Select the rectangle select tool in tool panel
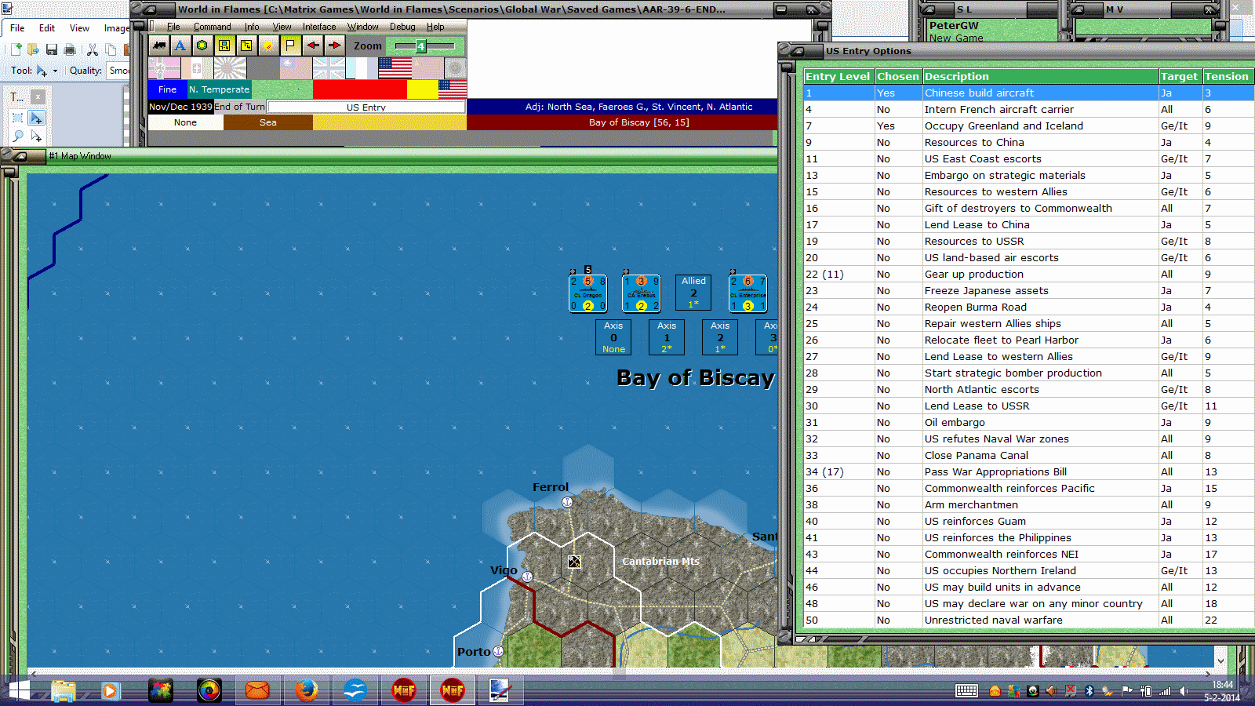 tap(17, 118)
